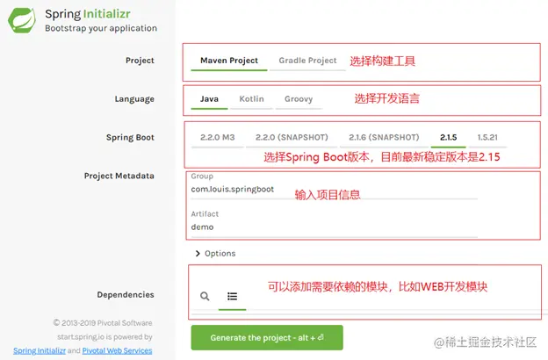Open dependency search via magnifier icon

[x=205, y=297]
